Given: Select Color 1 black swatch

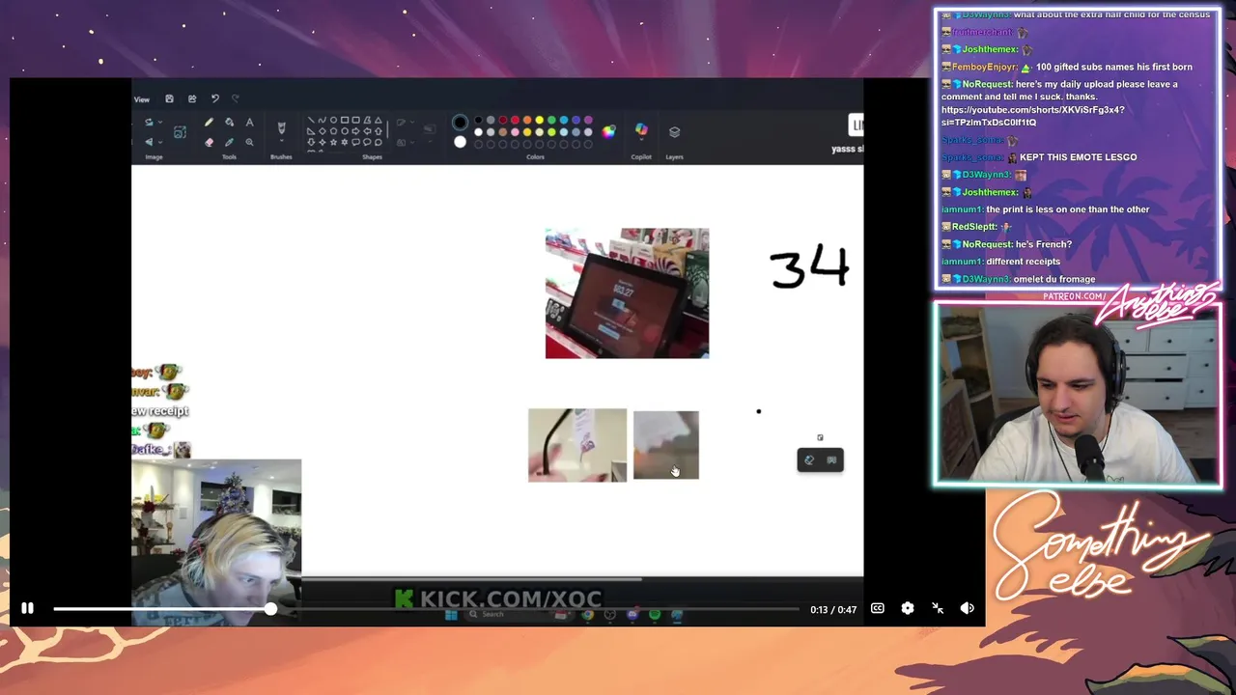Looking at the screenshot, I should 460,123.
